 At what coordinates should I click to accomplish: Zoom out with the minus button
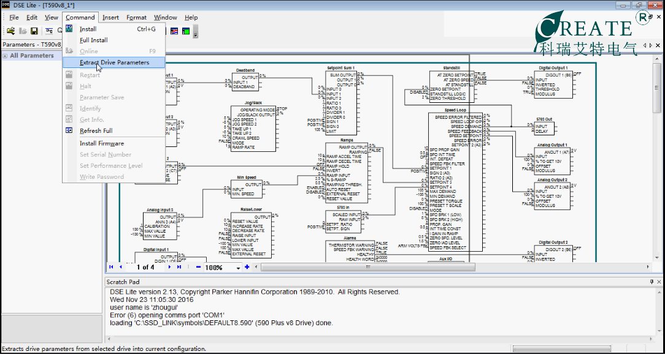point(199,267)
